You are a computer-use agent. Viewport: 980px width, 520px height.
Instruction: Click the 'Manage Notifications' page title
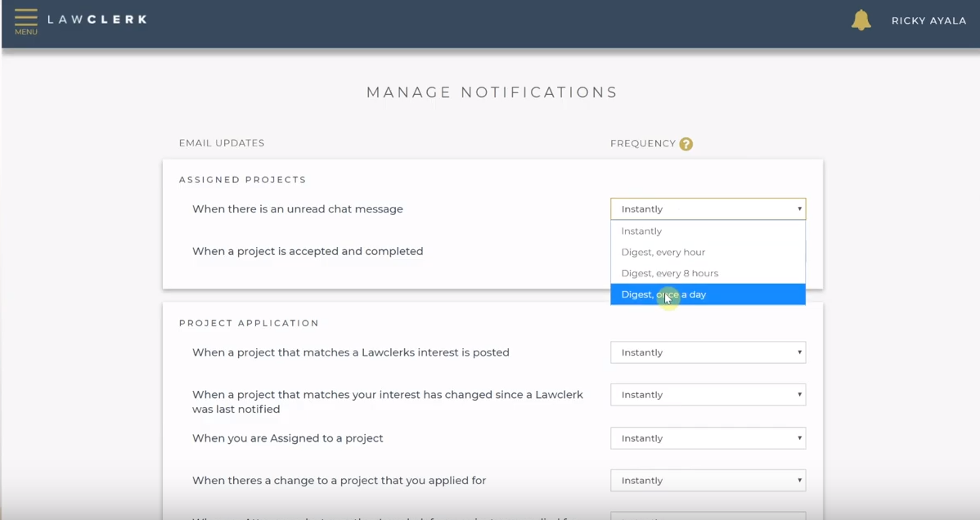coord(492,92)
